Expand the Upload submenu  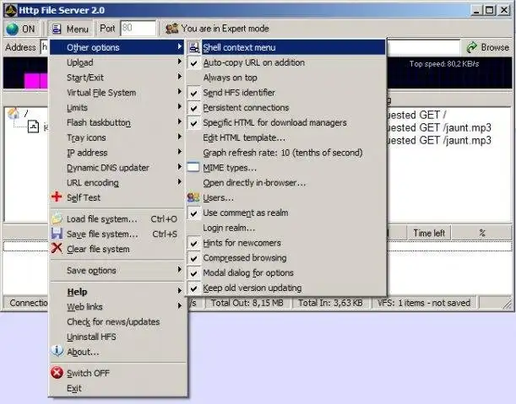click(x=117, y=62)
